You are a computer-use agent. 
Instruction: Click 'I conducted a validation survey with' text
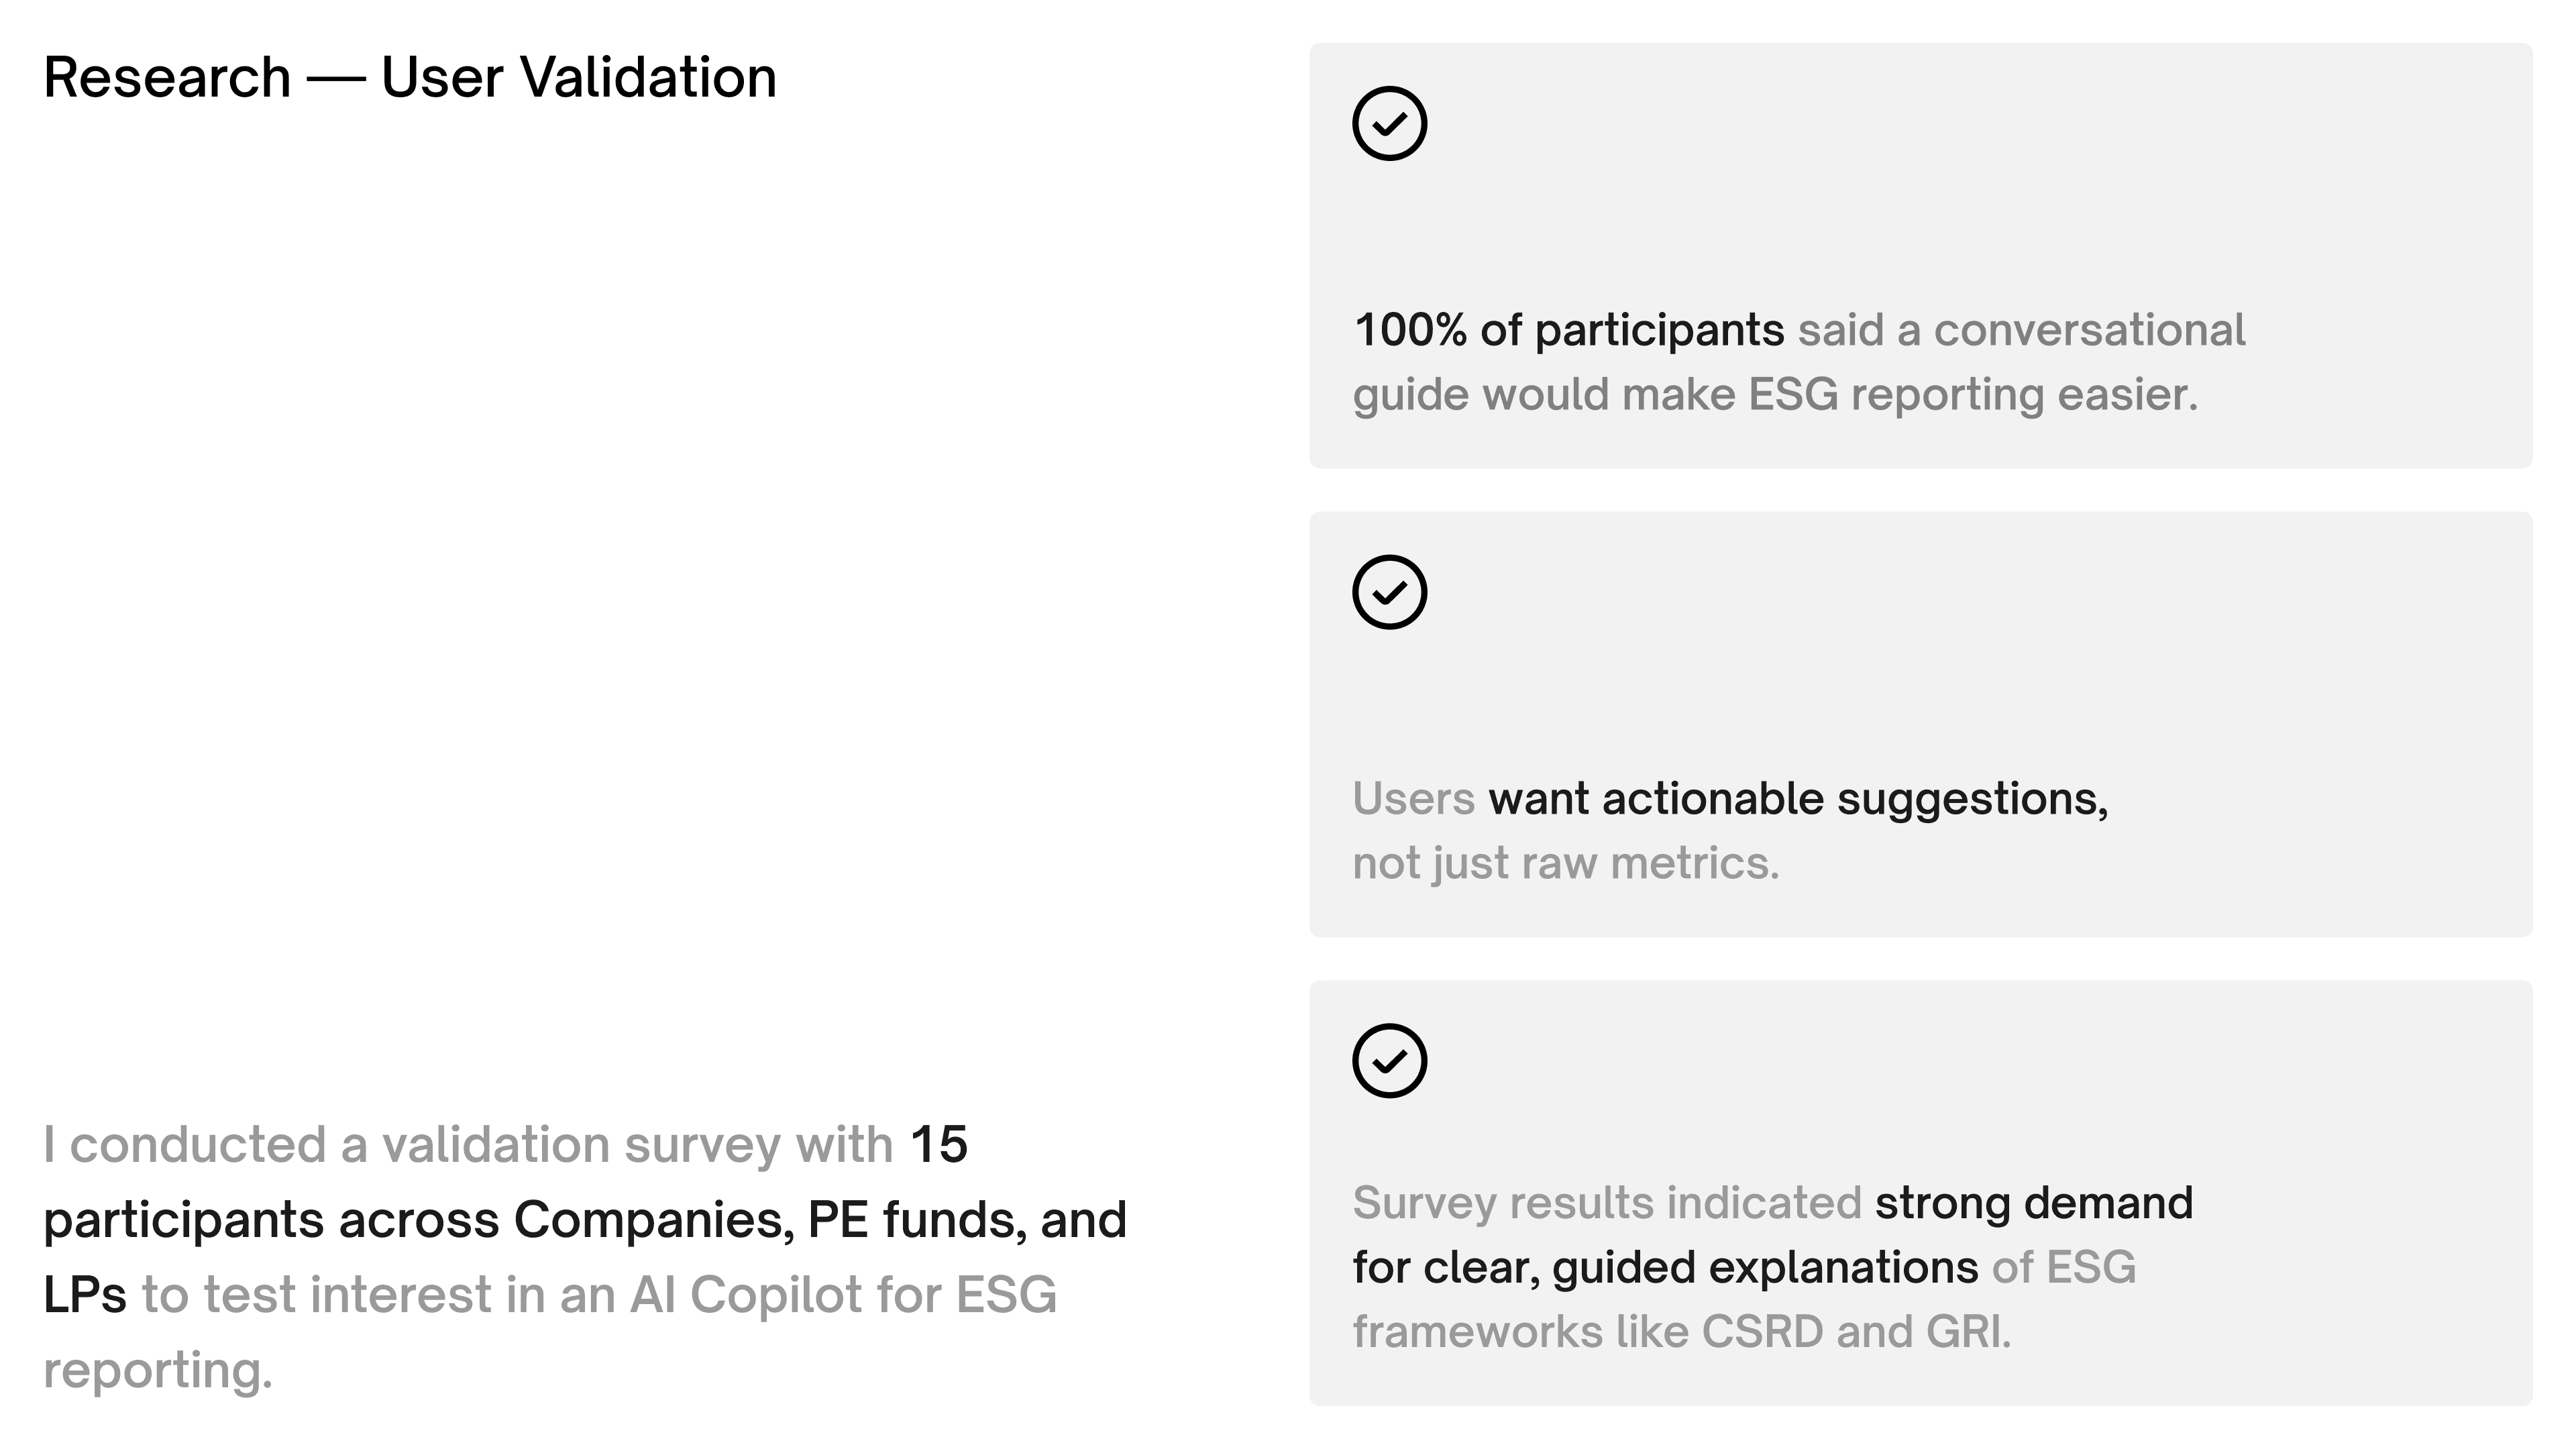(x=468, y=1145)
